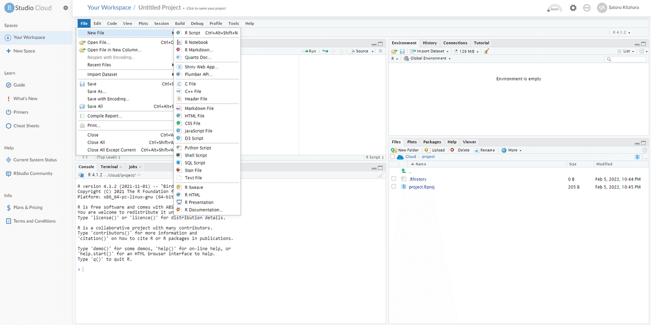The width and height of the screenshot is (651, 325).
Task: Click Upload in Files toolbar
Action: pyautogui.click(x=435, y=150)
